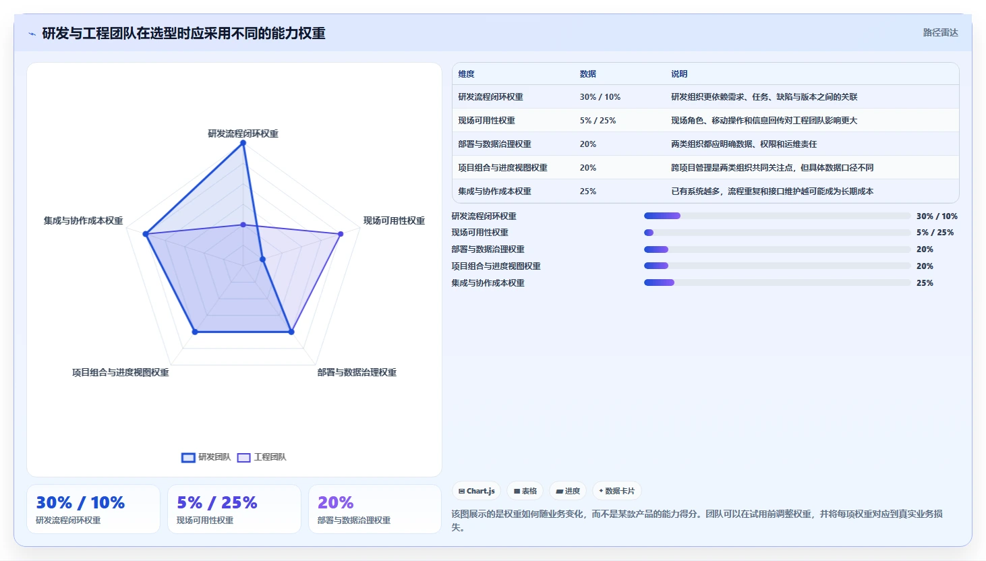Click the radar's outermost point on 研发流程闭环权重
986x561 pixels.
243,143
